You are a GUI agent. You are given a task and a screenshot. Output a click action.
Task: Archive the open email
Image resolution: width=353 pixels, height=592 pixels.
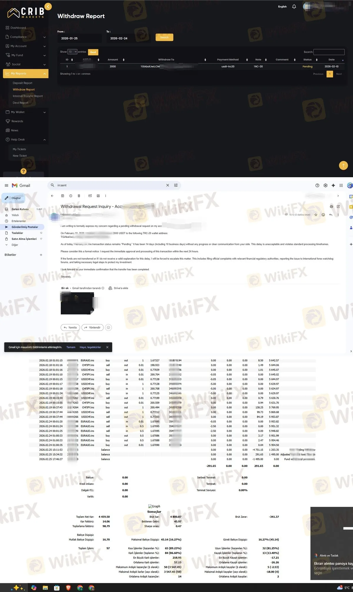[x=62, y=196]
